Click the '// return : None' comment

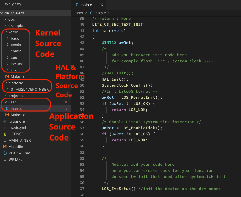coord(111,19)
